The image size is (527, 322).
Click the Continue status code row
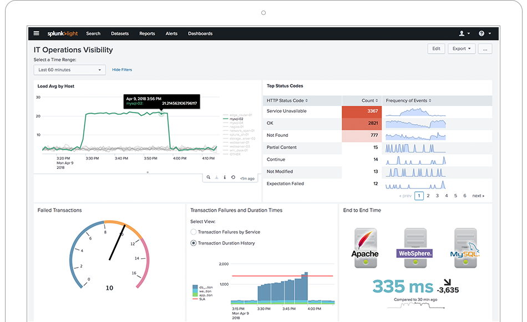(x=377, y=160)
